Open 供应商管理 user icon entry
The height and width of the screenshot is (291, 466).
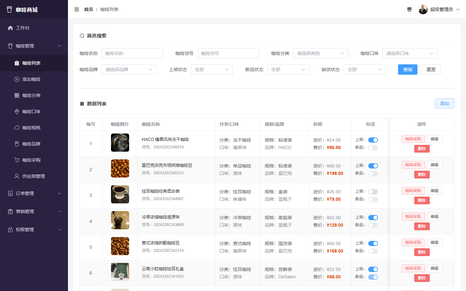click(17, 176)
